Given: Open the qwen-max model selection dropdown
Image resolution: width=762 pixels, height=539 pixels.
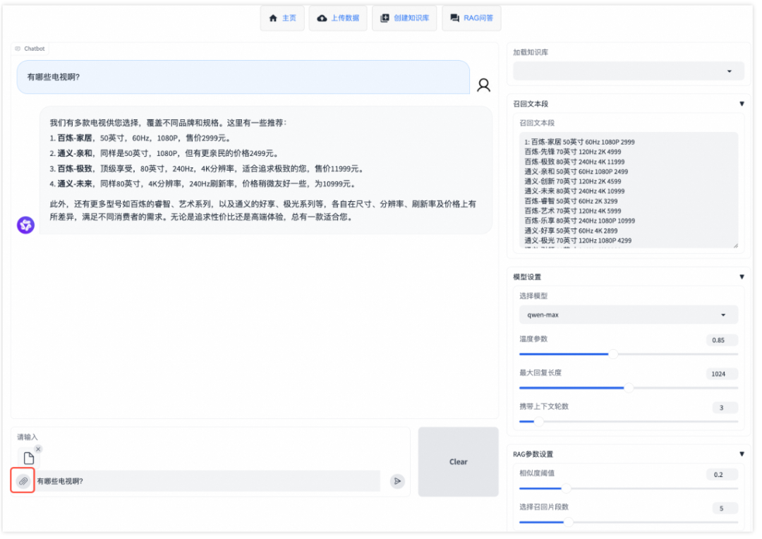Looking at the screenshot, I should tap(628, 315).
